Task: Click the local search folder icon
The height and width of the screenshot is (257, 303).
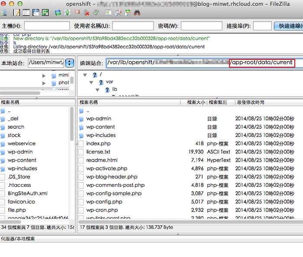Action: 3,127
